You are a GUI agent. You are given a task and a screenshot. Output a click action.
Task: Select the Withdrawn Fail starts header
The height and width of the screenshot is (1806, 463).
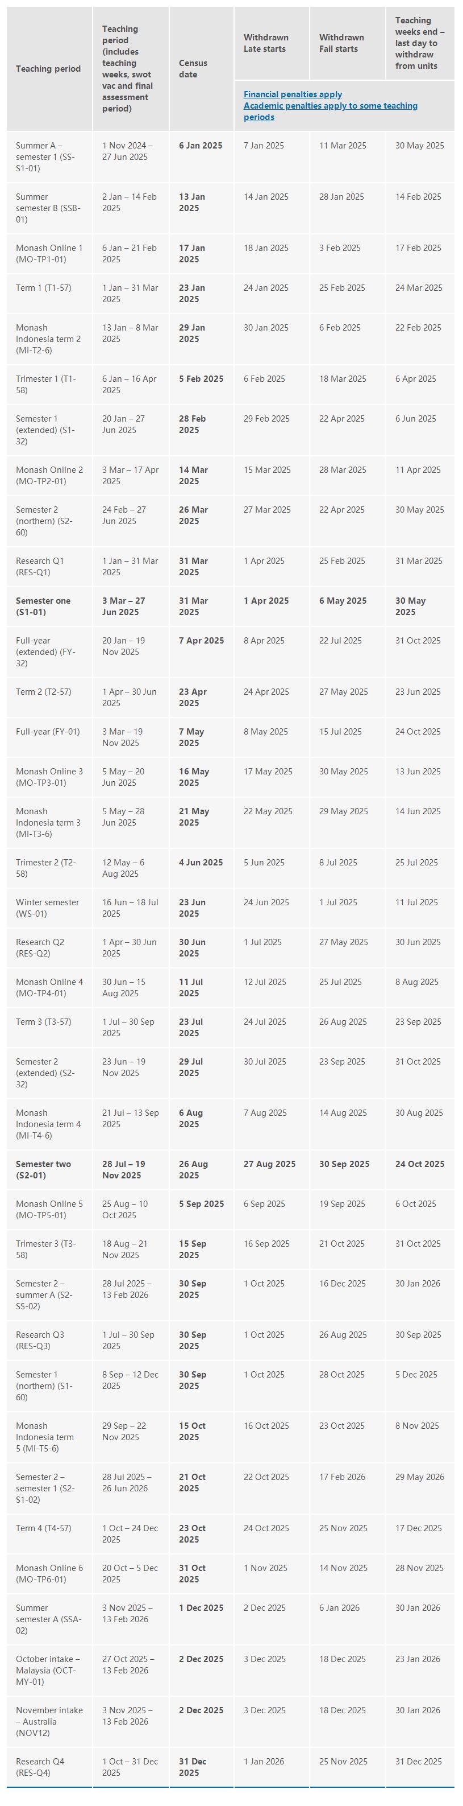(341, 43)
